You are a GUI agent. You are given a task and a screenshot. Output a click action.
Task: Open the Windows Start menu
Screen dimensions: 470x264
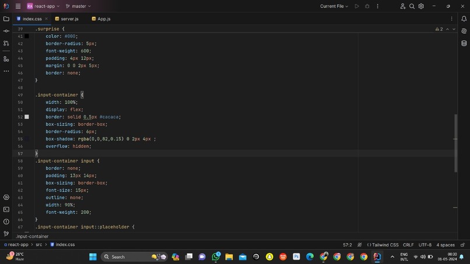click(93, 257)
